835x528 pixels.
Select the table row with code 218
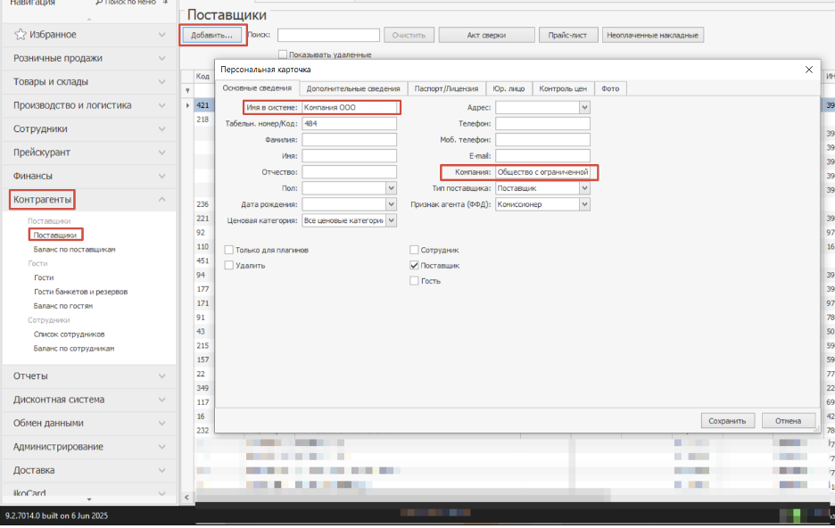click(x=203, y=120)
